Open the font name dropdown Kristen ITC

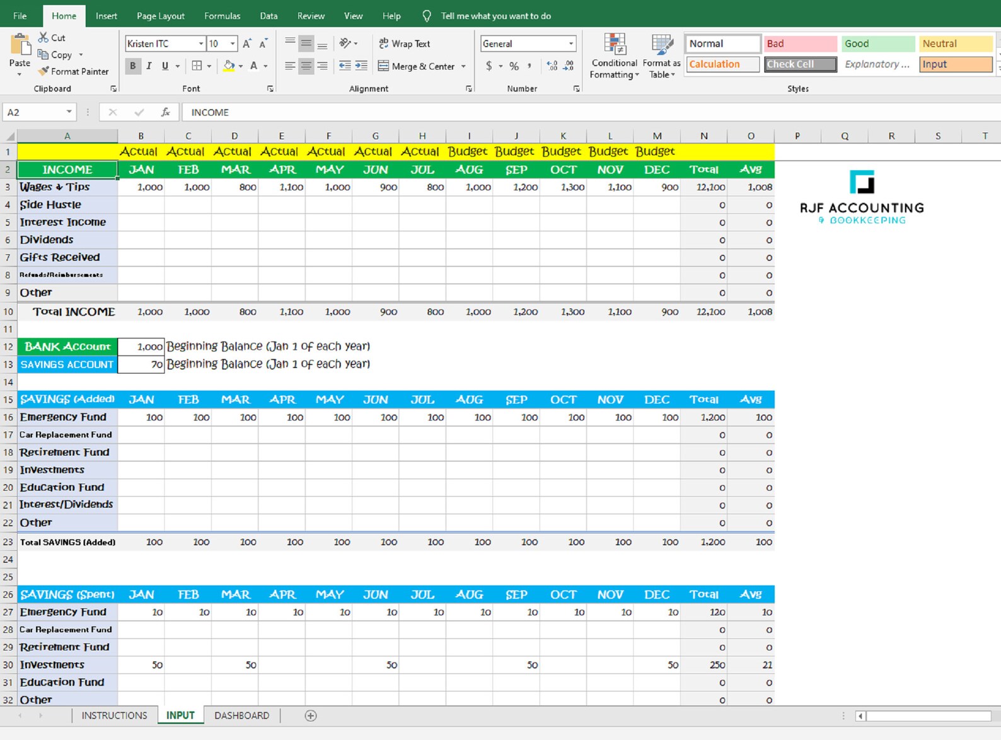point(201,43)
